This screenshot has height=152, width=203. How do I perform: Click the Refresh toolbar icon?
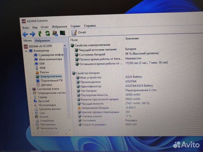(x=47, y=33)
